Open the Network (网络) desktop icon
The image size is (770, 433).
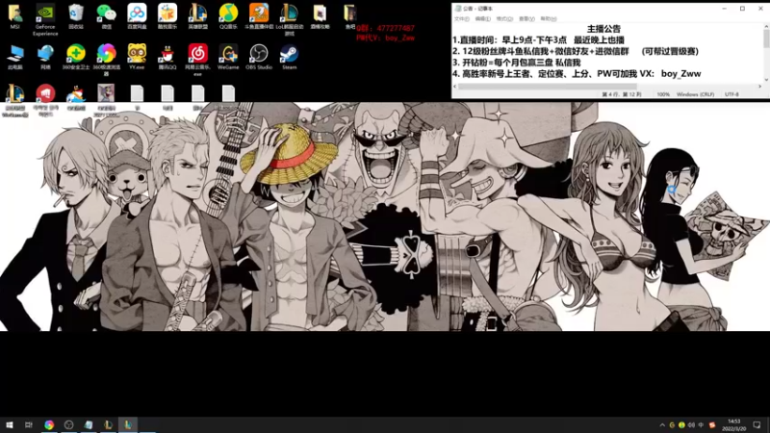click(45, 57)
